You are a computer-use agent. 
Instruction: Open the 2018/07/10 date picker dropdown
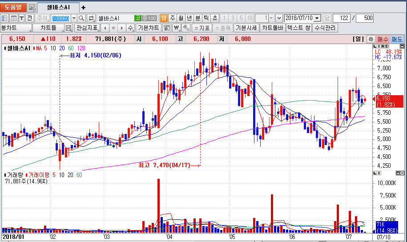click(x=317, y=18)
